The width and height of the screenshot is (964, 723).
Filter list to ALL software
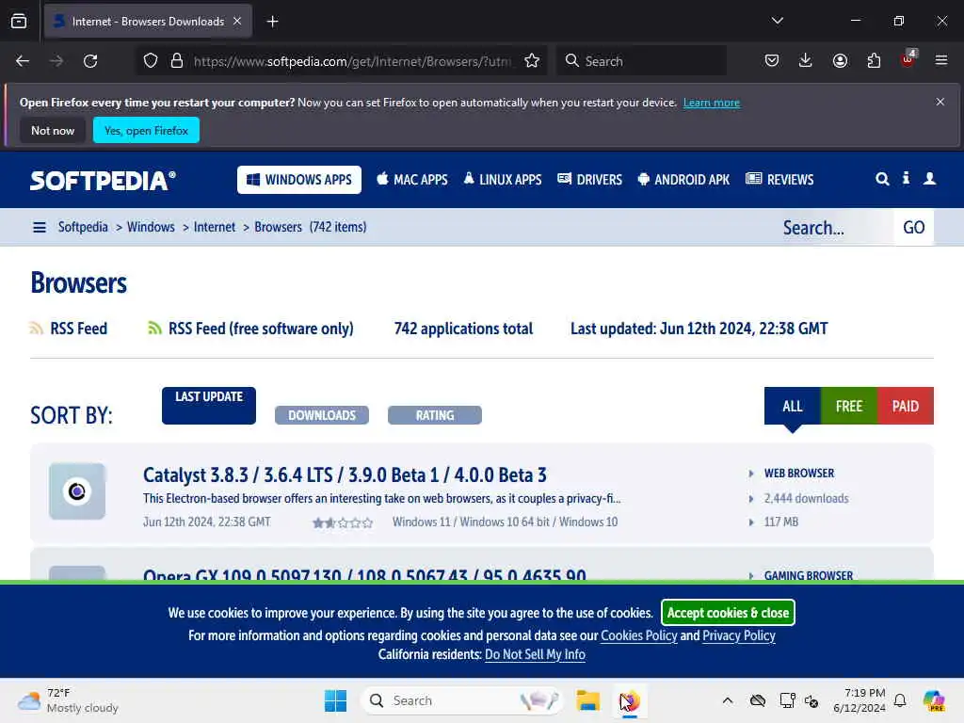(793, 406)
